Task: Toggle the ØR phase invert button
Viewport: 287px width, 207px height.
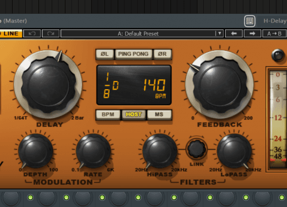Action: [x=162, y=54]
